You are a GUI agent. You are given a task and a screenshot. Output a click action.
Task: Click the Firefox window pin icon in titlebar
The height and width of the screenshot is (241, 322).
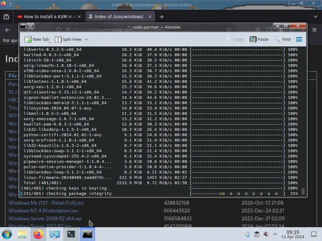click(x=11, y=3)
